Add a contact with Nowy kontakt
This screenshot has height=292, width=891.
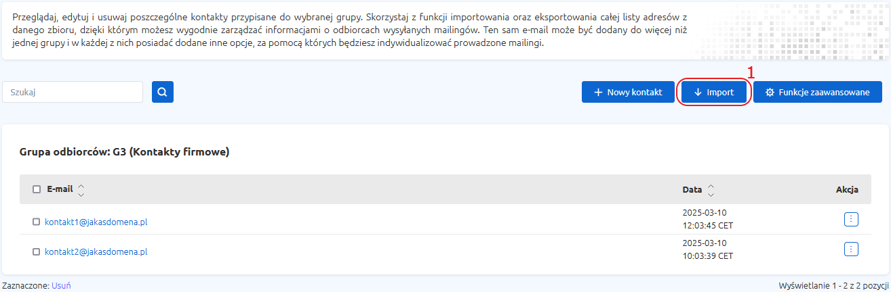tap(628, 93)
